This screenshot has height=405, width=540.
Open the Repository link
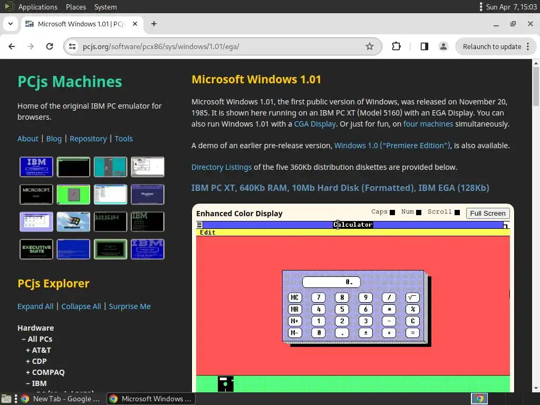[88, 139]
